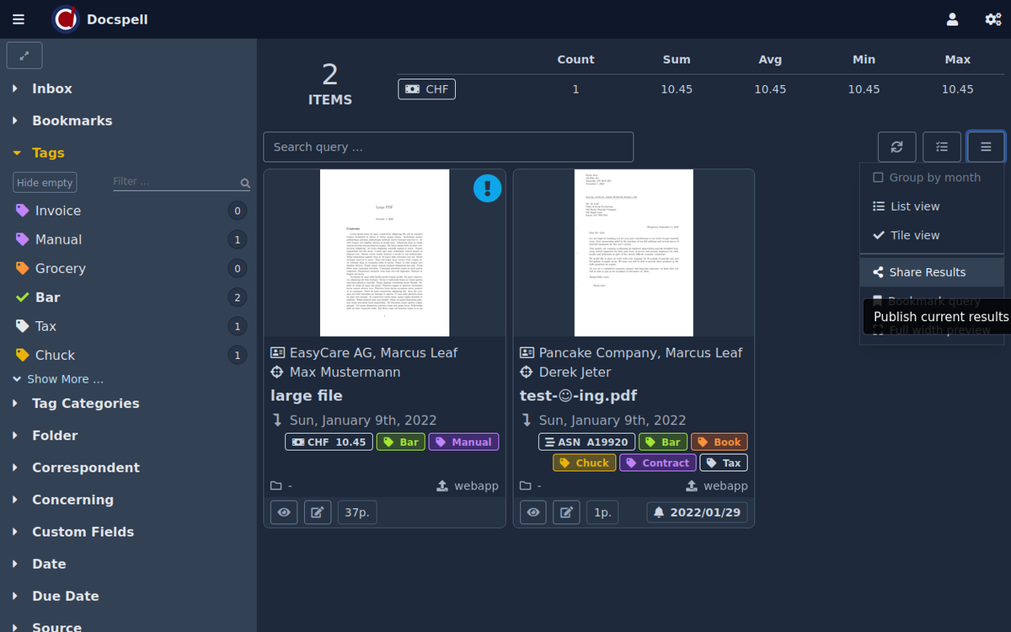1011x632 pixels.
Task: Click Show More under tags
Action: click(64, 379)
